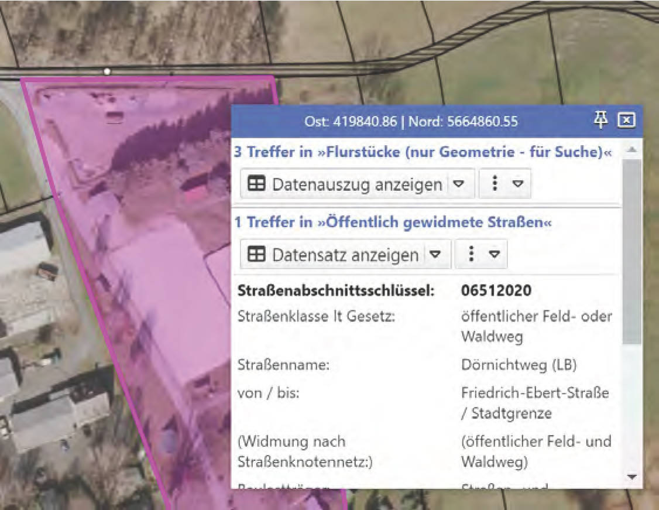Expand the dropdown next to Datensatz anzeigen
The width and height of the screenshot is (659, 510).
434,254
